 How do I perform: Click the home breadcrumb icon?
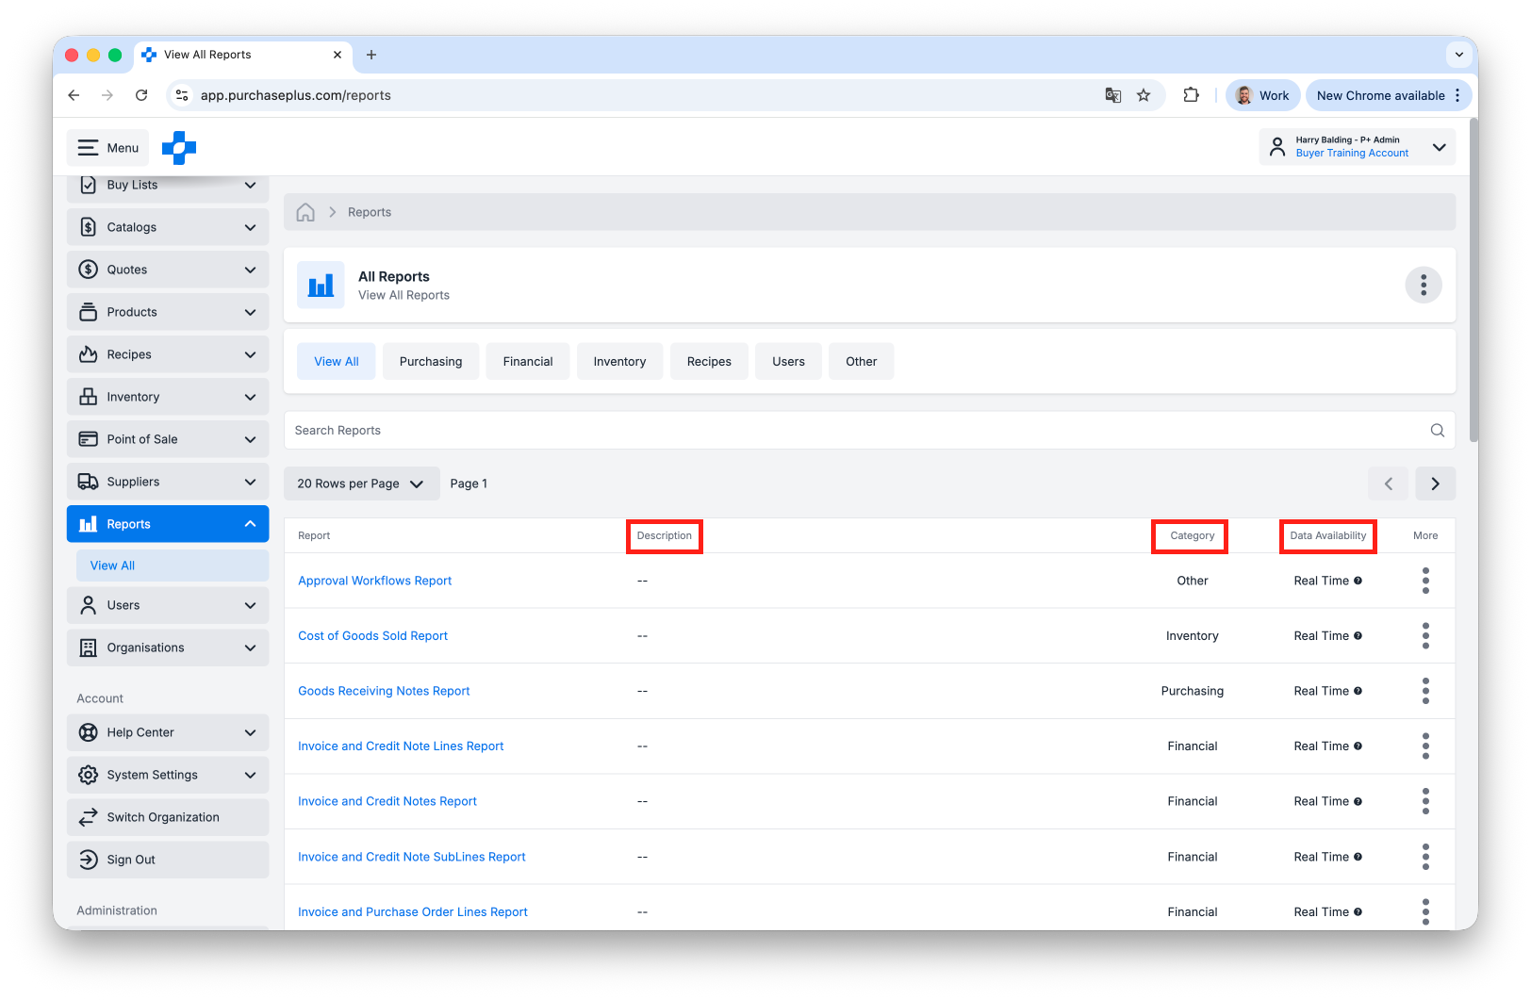click(x=305, y=212)
